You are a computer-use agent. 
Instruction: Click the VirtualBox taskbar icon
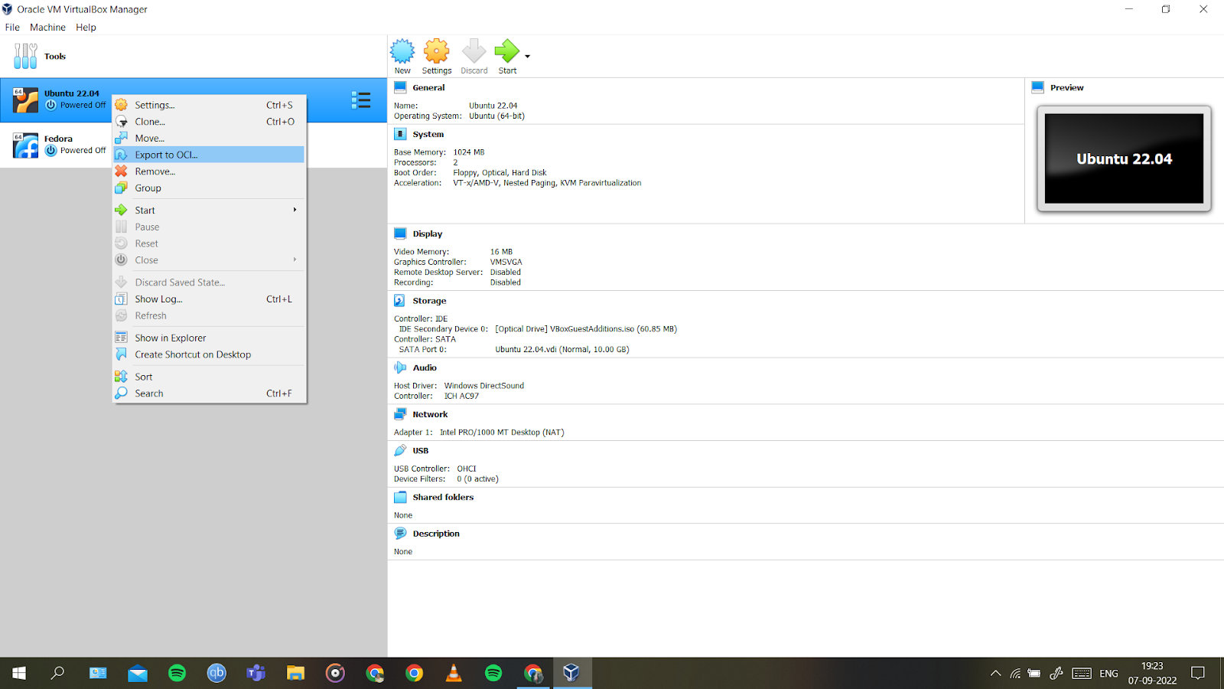point(571,673)
